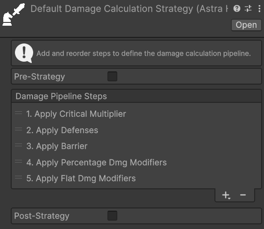Open the plus add-step dropdown
The width and height of the screenshot is (264, 229).
pyautogui.click(x=226, y=195)
